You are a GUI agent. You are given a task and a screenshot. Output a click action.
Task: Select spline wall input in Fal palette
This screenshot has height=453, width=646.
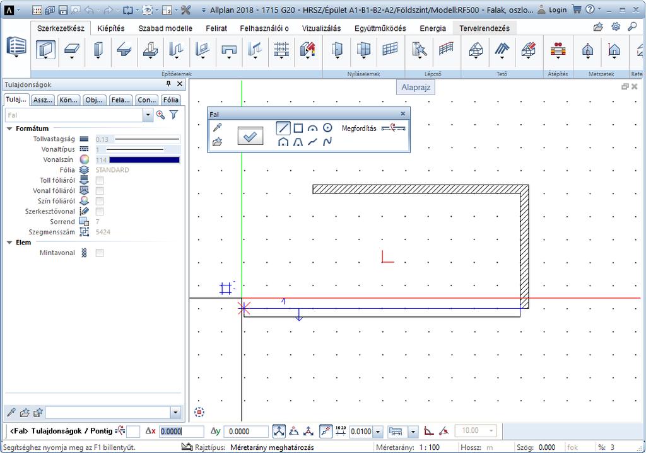[x=327, y=142]
